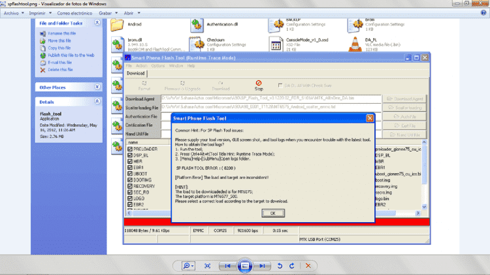490x275 pixels.
Task: Delete the photo with the red X icon
Action: point(308,266)
